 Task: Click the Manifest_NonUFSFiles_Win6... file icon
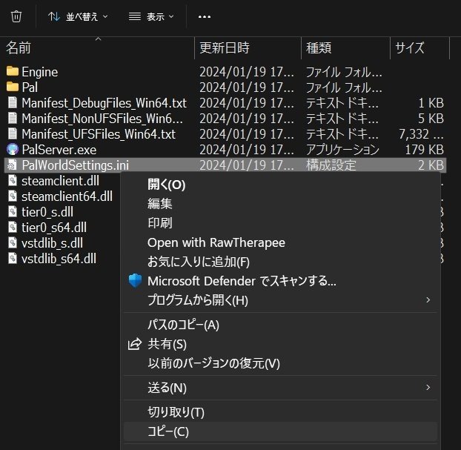13,118
